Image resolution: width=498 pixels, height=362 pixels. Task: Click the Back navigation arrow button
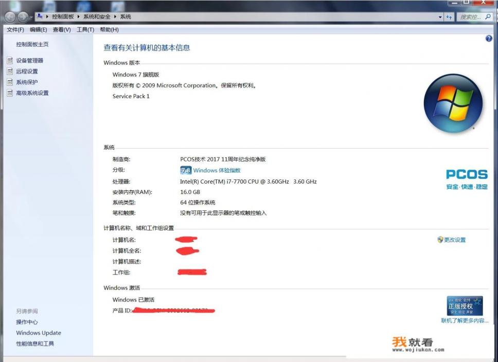[x=10, y=16]
